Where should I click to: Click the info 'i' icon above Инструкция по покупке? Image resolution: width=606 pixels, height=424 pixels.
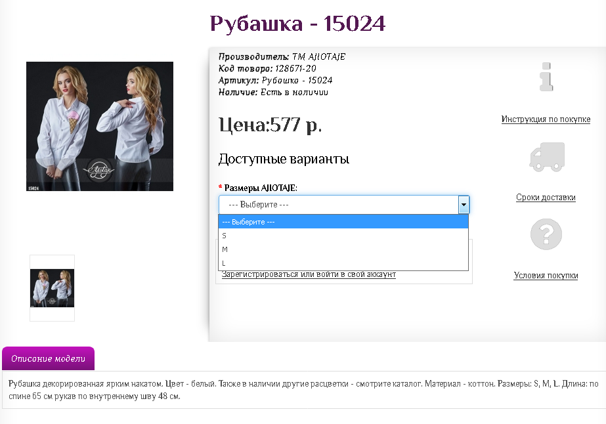coord(546,77)
